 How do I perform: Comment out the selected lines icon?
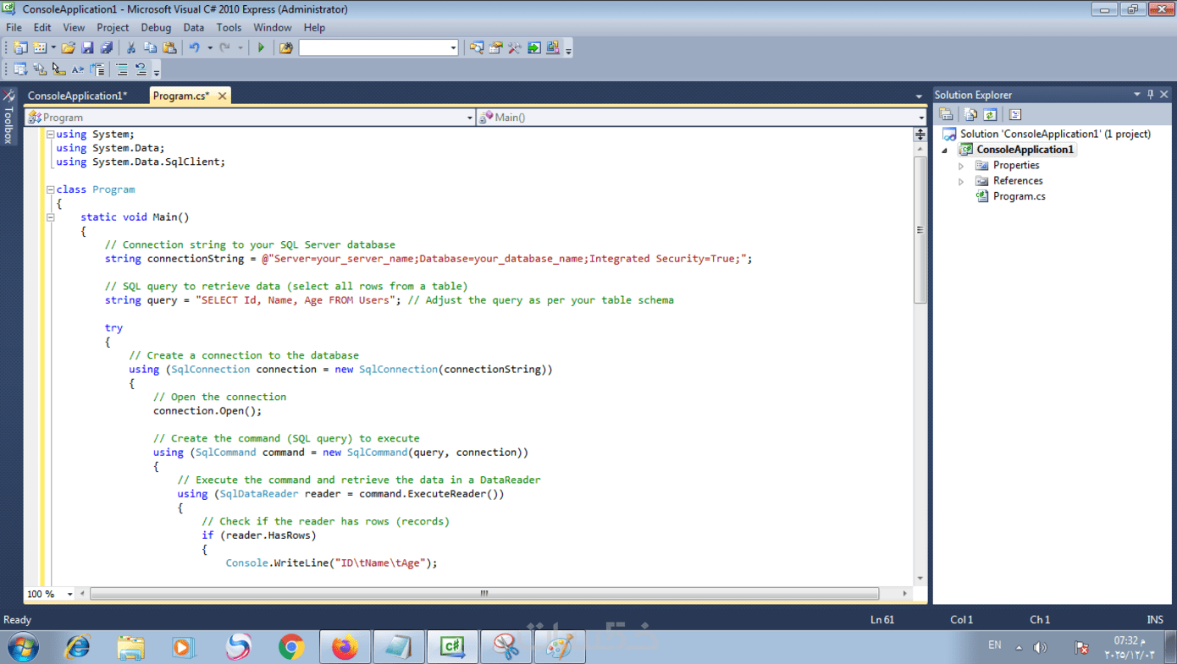(x=122, y=69)
